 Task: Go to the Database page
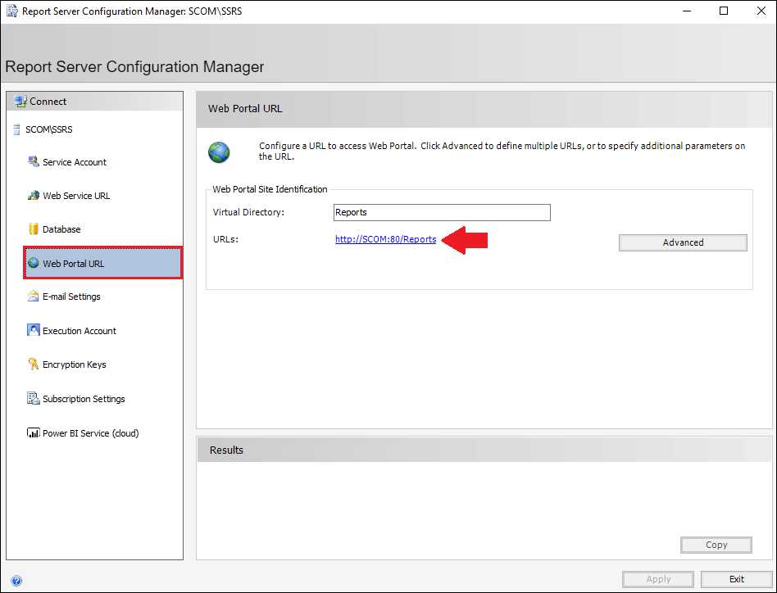click(x=61, y=229)
